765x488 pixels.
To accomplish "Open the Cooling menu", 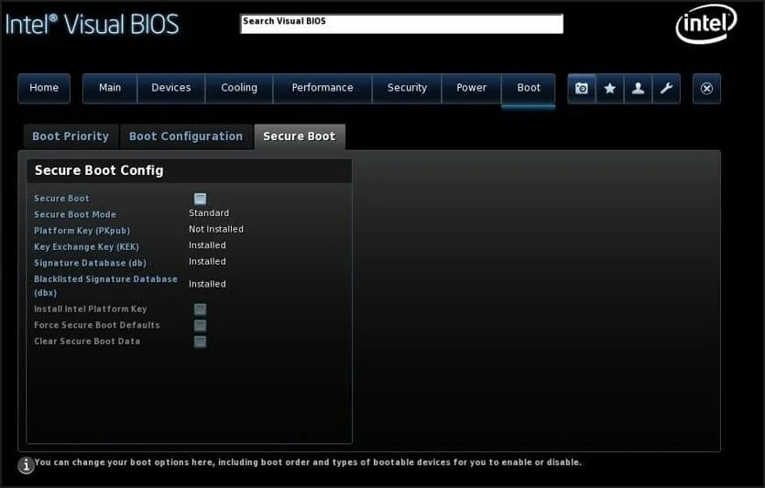I will (239, 88).
